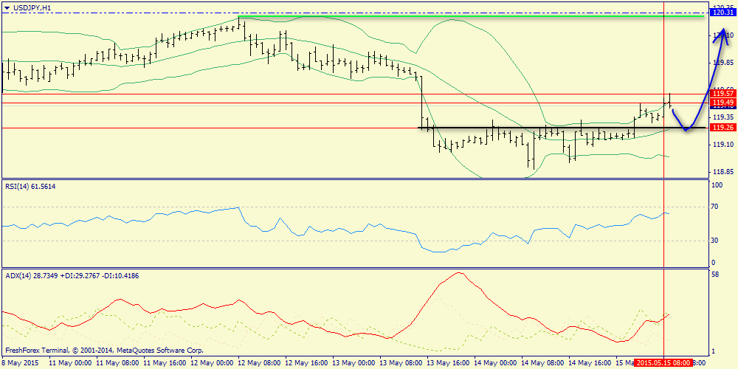Screen dimensions: 738x369
Task: Select the FreshForex Terminal copyright text
Action: pos(105,351)
